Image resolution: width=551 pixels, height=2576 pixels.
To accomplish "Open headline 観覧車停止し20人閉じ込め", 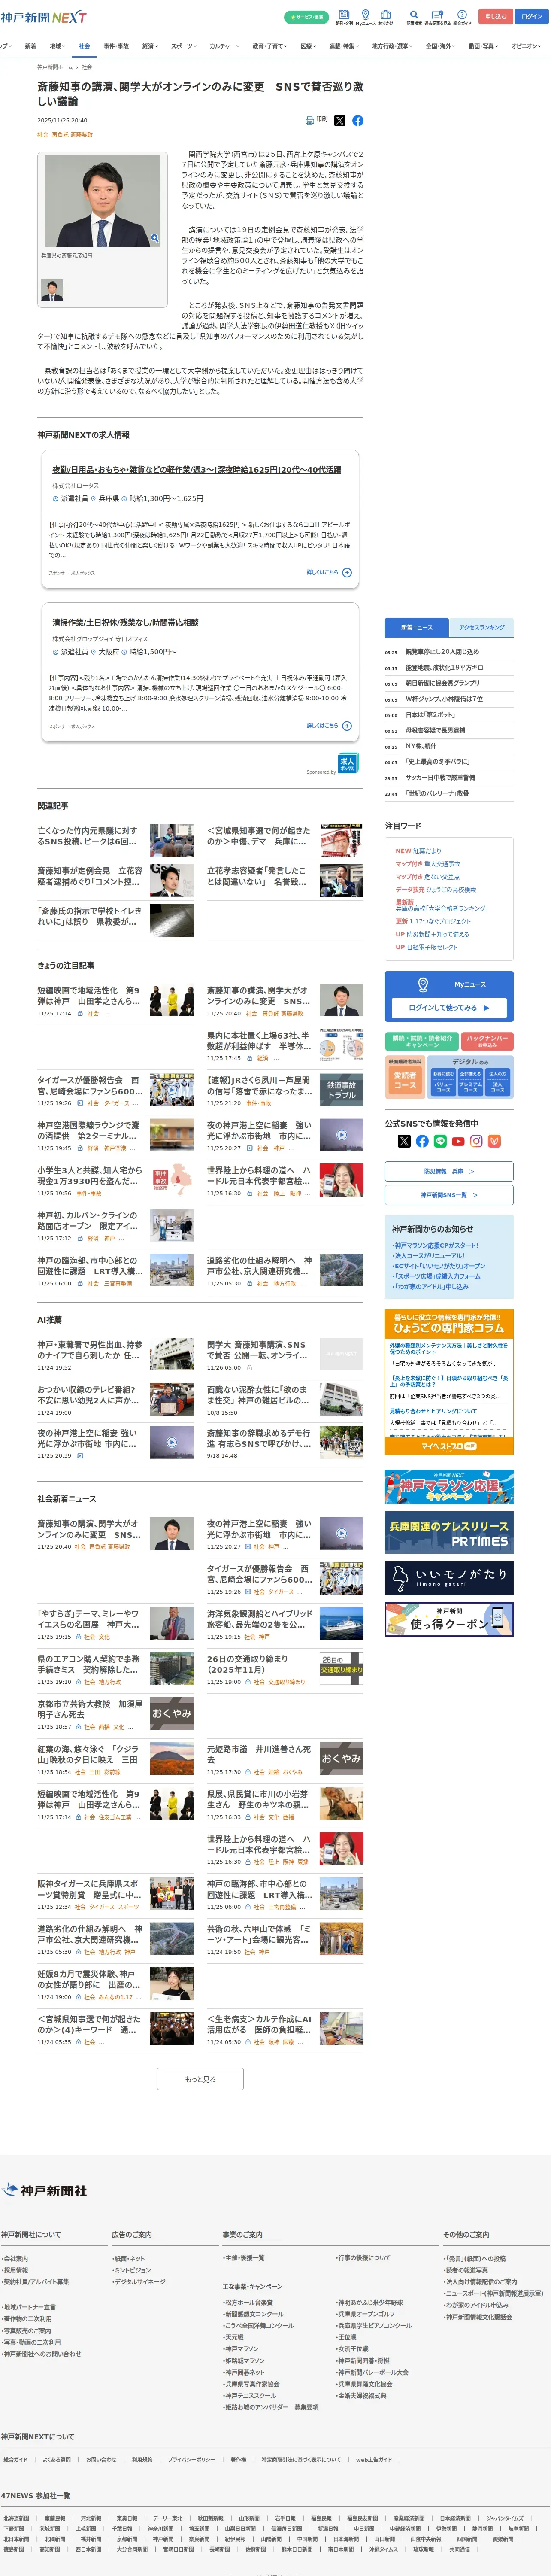I will point(442,652).
